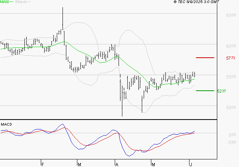
Task: Click the 6500 price axis label
Action: (x=231, y=16)
